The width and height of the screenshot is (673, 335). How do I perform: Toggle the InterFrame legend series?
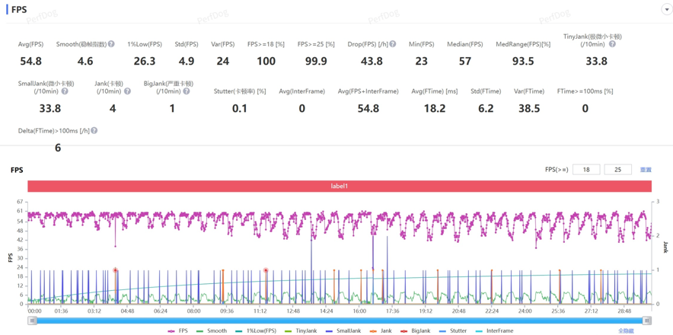click(x=493, y=331)
